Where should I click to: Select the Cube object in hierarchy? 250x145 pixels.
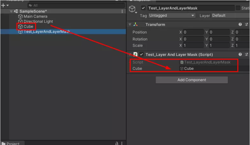[28, 26]
